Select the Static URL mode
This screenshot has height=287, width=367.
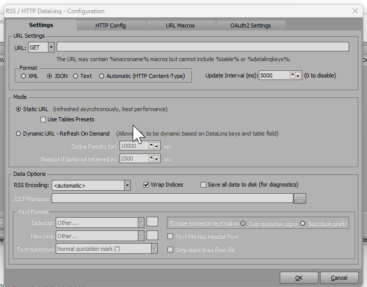18,109
